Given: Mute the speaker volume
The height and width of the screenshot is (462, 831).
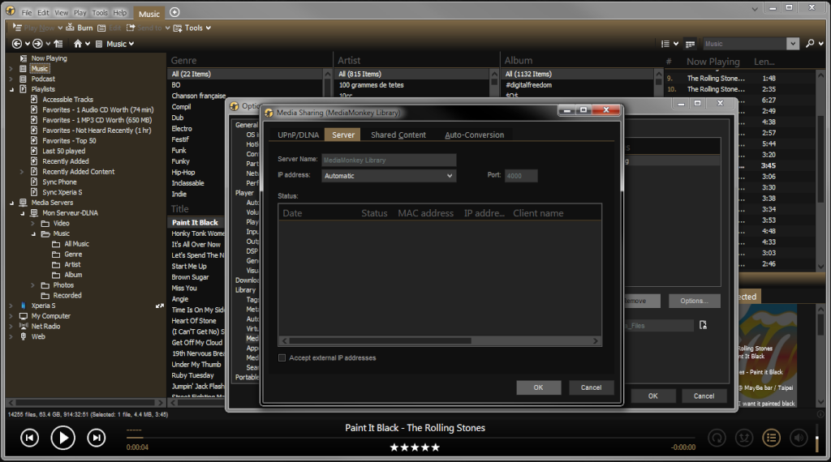Looking at the screenshot, I should (799, 438).
